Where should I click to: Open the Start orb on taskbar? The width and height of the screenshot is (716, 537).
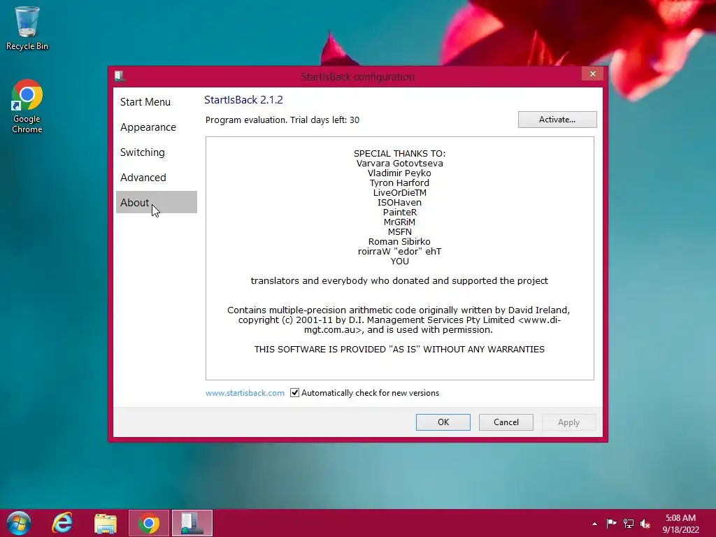tap(18, 523)
